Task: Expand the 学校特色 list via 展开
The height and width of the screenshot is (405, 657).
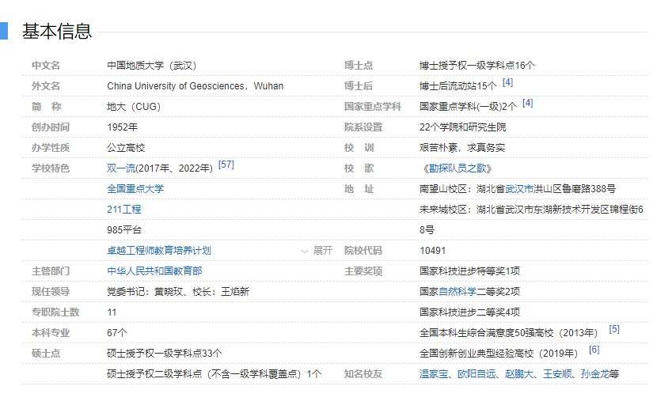Action: pos(317,251)
